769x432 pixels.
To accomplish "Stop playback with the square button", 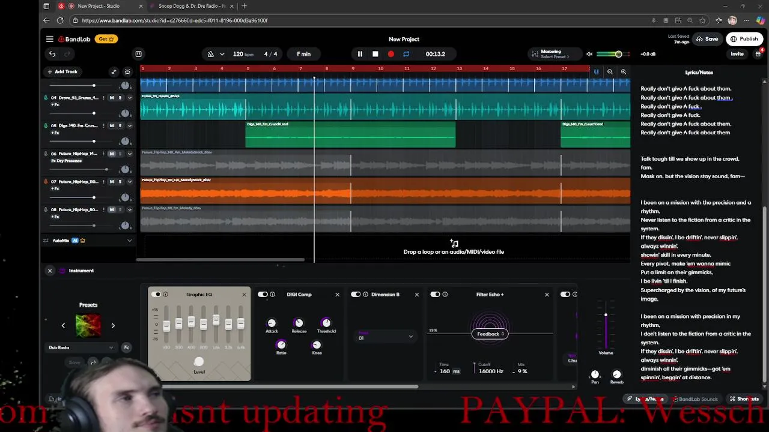I will pos(375,54).
